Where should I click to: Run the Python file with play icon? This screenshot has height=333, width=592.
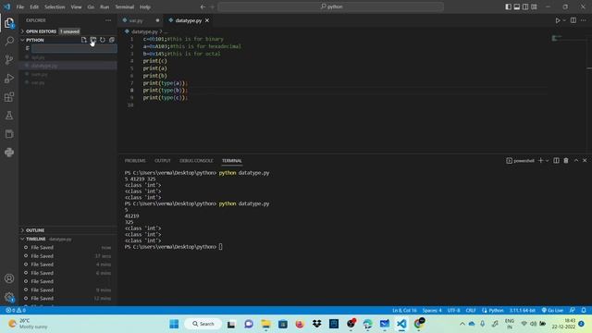(x=558, y=20)
